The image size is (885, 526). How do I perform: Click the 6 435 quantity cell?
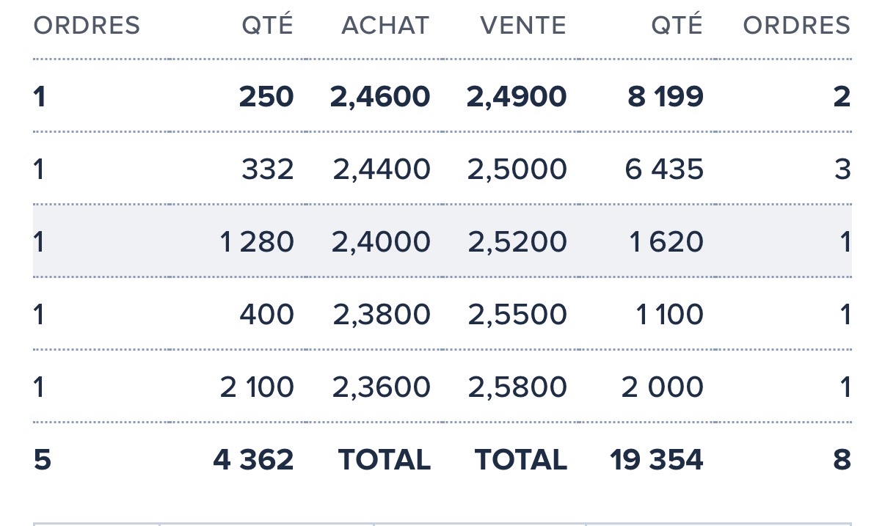[x=664, y=169]
